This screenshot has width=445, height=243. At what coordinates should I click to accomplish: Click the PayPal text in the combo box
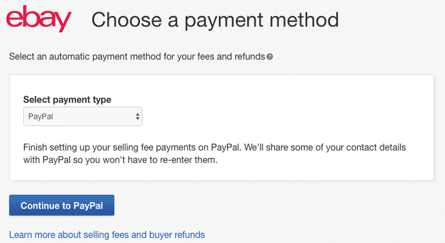pos(40,116)
